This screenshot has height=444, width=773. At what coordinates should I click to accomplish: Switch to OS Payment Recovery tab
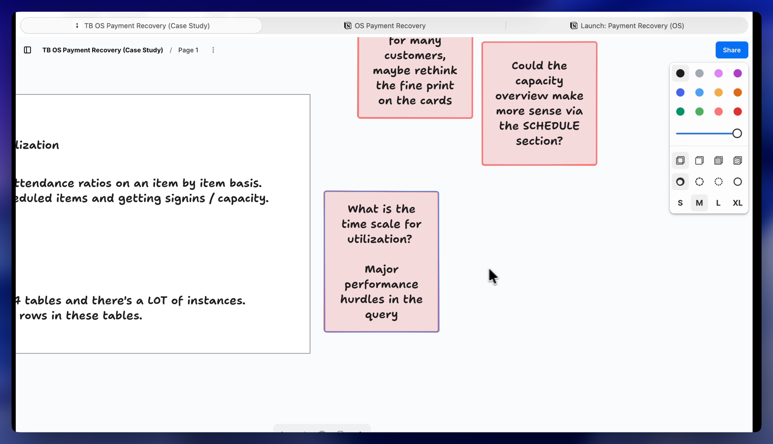[385, 26]
